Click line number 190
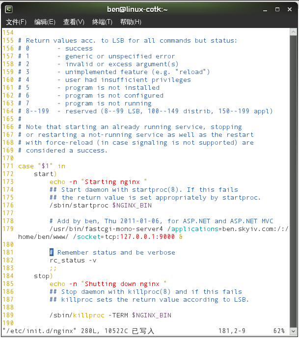 click(8, 323)
